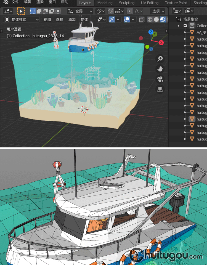Image resolution: width=207 pixels, height=265 pixels.
Task: Click the pan view hand icon
Action: tap(160, 69)
